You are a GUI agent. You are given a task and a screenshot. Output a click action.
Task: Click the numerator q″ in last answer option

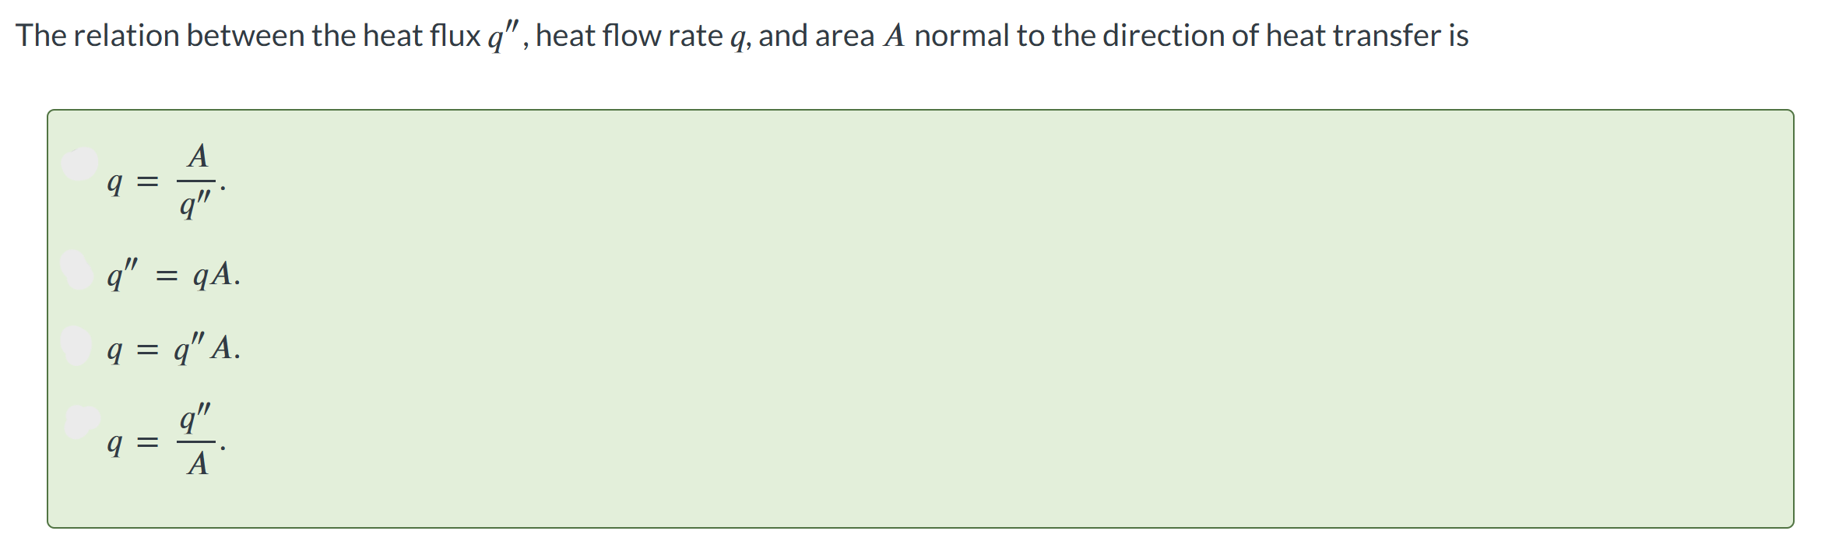tap(195, 418)
